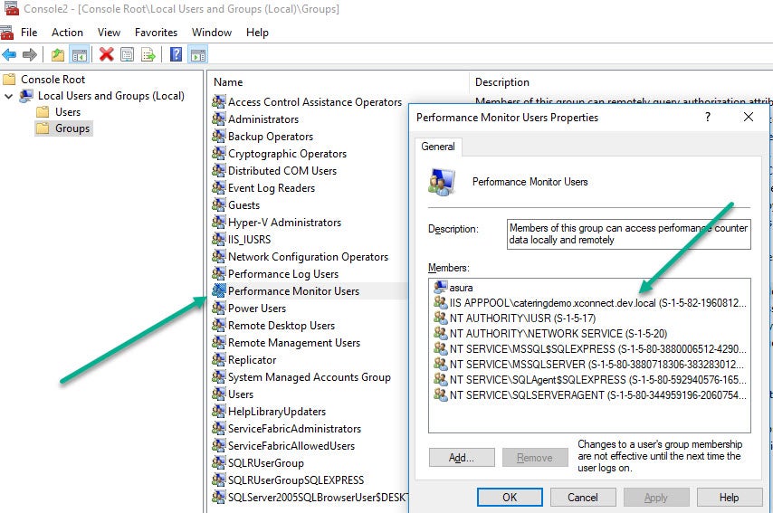Toggle the Show/Hide Console Tree icon
773x513 pixels.
point(80,54)
